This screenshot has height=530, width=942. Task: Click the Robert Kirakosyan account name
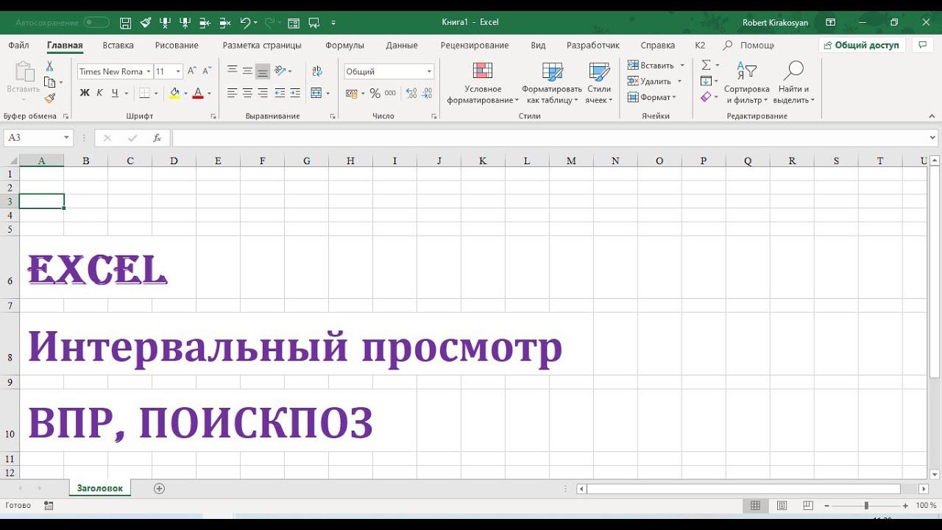[x=775, y=23]
